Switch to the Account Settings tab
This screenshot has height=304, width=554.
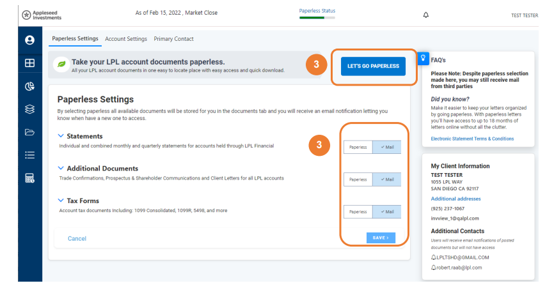[x=126, y=39]
